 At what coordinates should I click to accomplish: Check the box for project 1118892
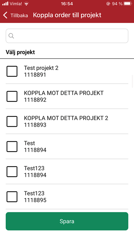(12, 96)
